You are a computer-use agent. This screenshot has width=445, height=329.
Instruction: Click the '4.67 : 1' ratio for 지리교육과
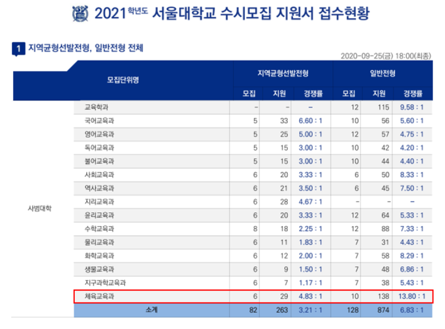point(310,202)
